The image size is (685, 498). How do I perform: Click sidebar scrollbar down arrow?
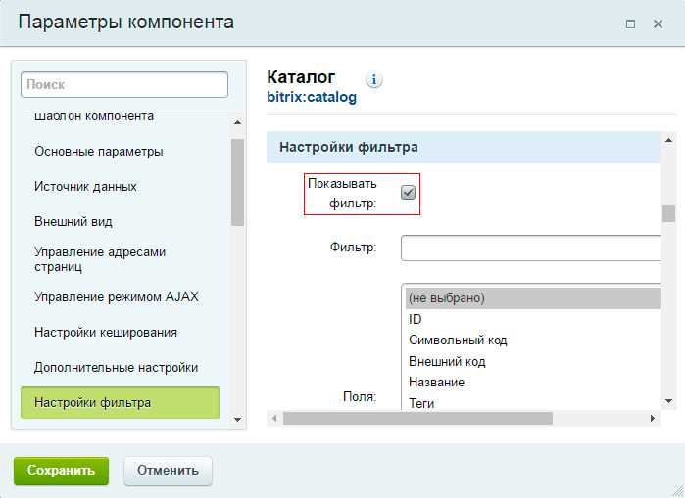click(238, 420)
